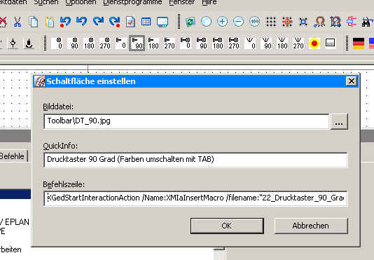Click the fan symbol 90 degrees button

[x=266, y=43]
